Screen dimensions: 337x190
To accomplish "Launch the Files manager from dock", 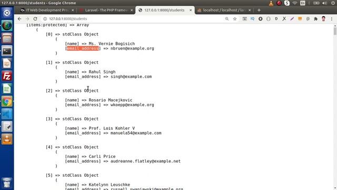I will point(7,39).
